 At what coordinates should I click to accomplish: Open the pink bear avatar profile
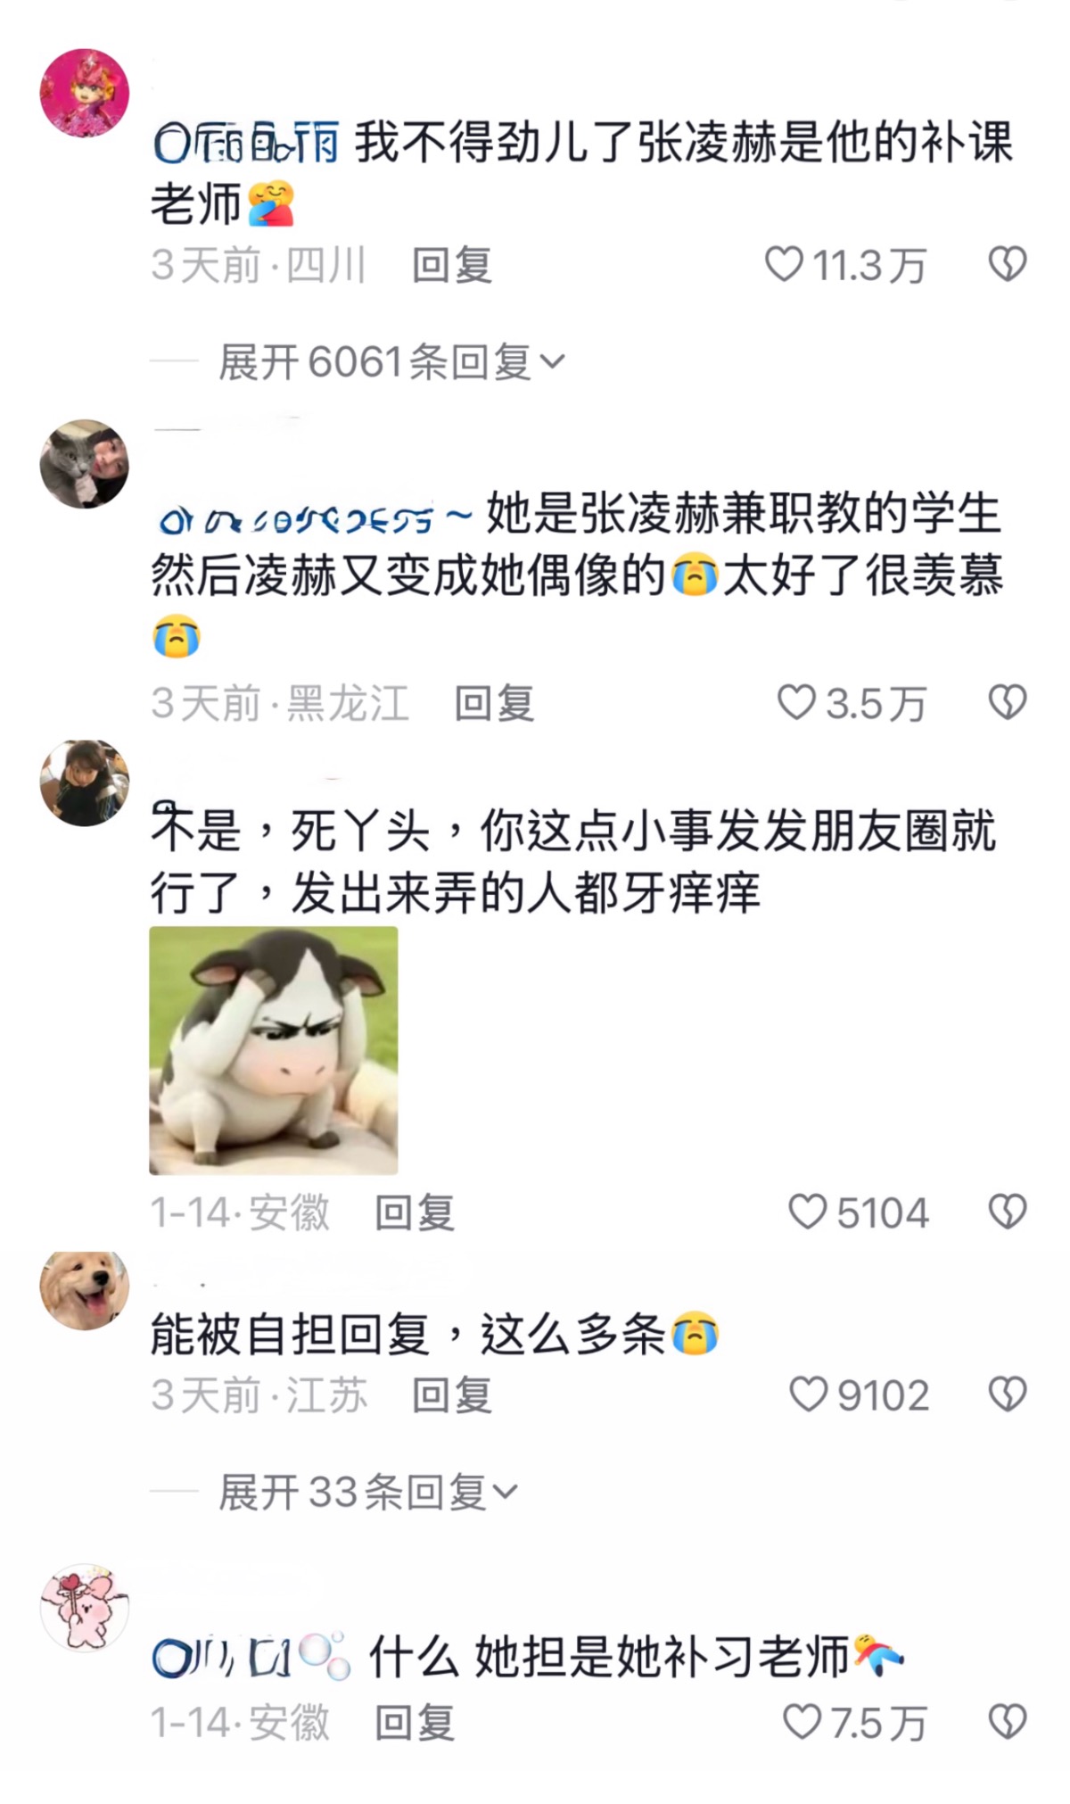point(85,1608)
